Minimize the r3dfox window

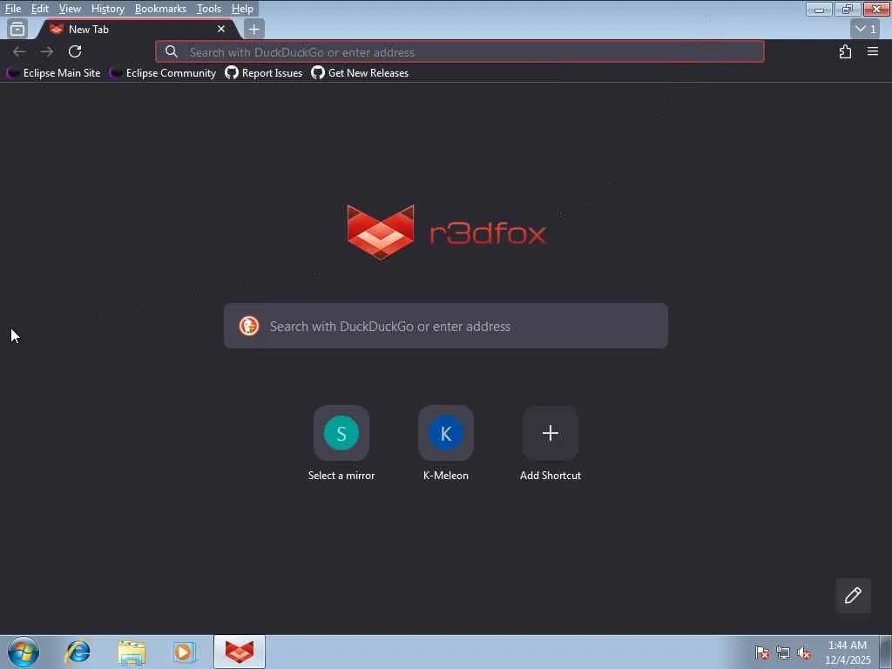click(819, 9)
